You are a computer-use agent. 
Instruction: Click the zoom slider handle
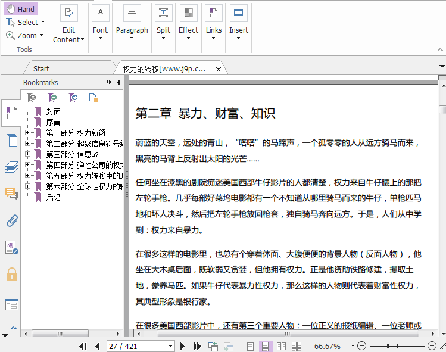pos(388,346)
